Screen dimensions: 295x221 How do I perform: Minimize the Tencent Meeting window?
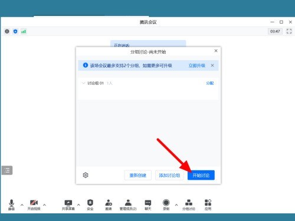tap(272, 22)
